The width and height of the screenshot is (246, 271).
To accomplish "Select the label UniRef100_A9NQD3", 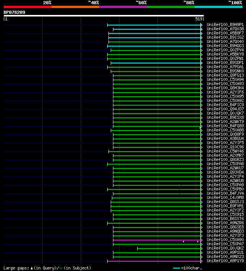I will 225,231.
